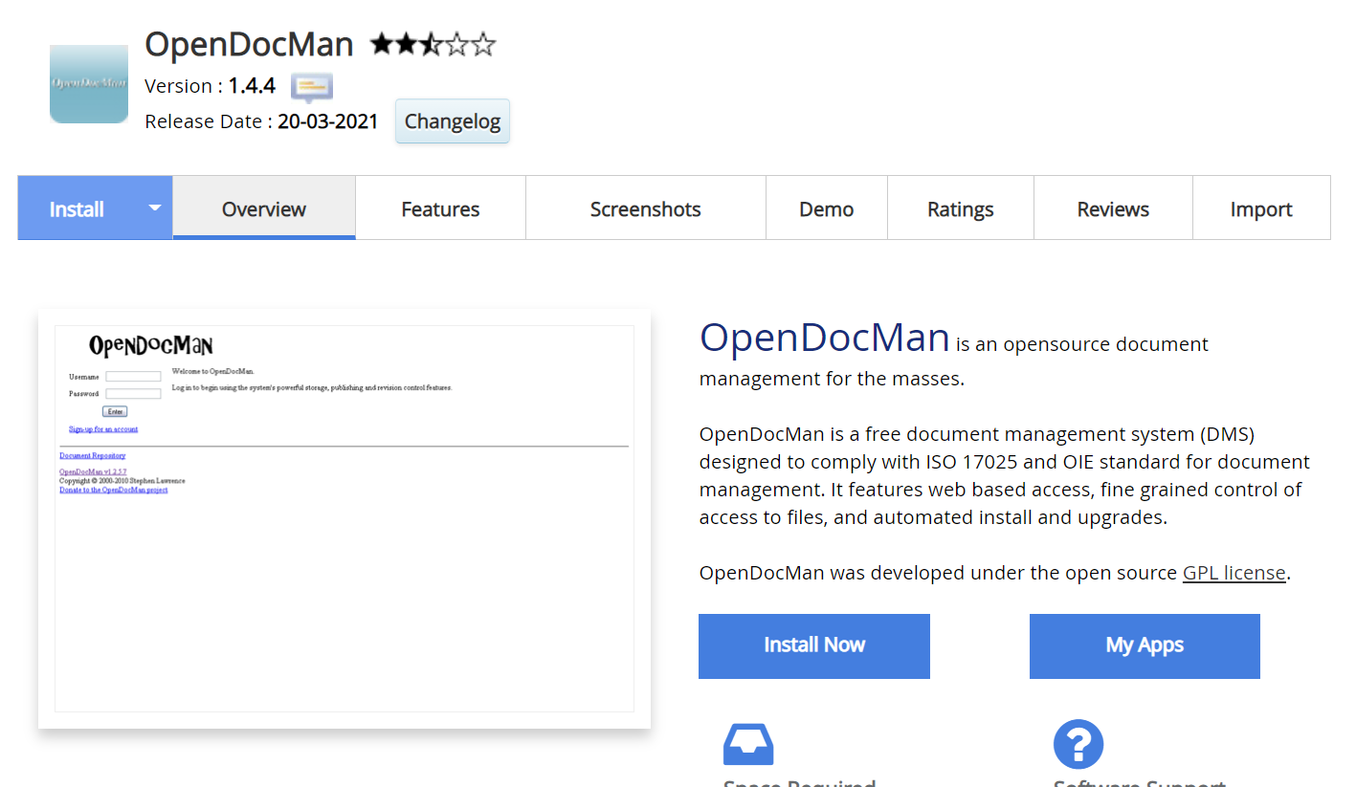Open the Features tab
Image resolution: width=1356 pixels, height=787 pixels.
pyautogui.click(x=440, y=208)
